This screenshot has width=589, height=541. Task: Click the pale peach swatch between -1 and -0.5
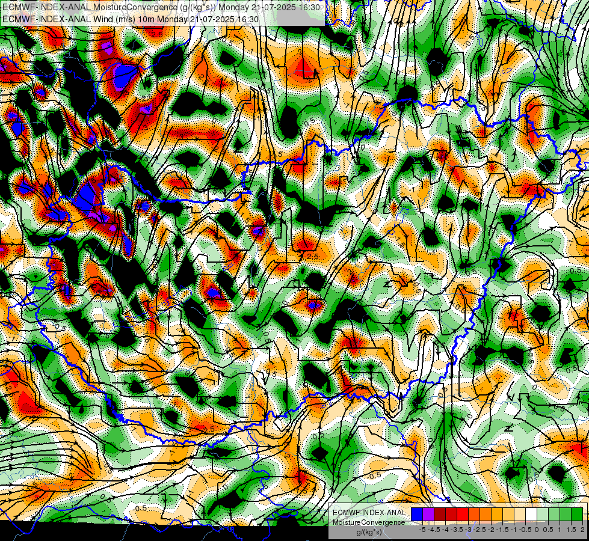pos(520,515)
